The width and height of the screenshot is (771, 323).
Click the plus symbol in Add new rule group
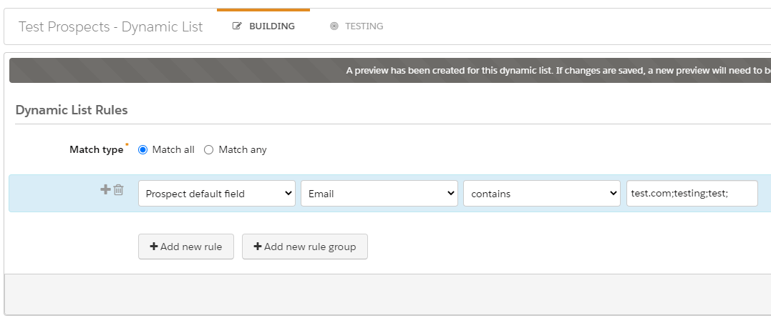[258, 247]
